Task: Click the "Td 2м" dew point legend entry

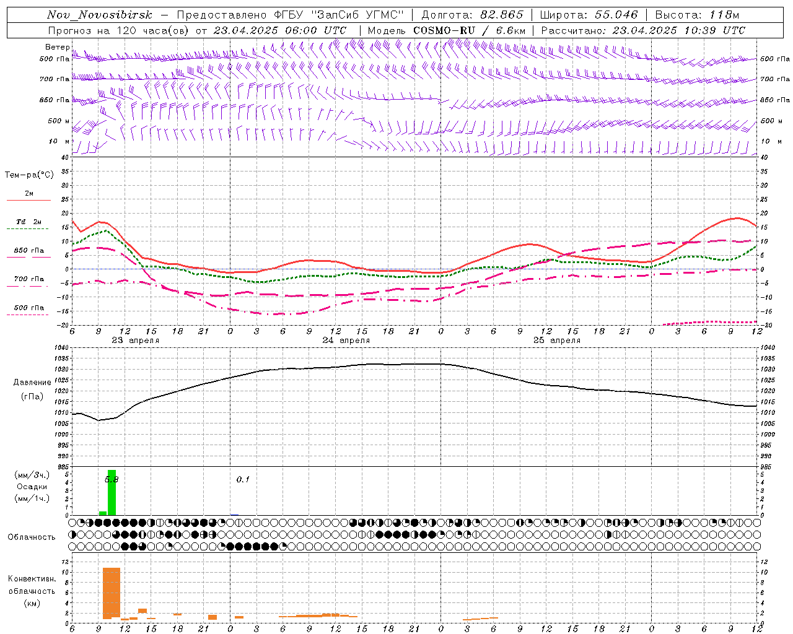Action: point(28,222)
